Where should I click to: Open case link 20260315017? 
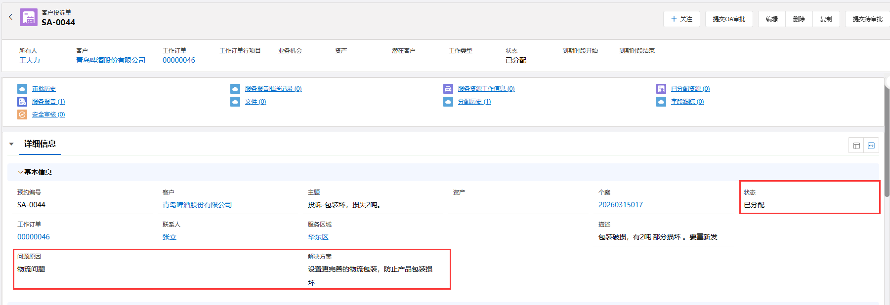620,205
